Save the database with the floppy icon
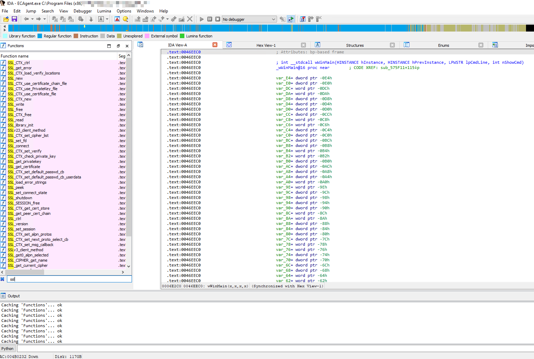This screenshot has height=359, width=534. point(14,19)
